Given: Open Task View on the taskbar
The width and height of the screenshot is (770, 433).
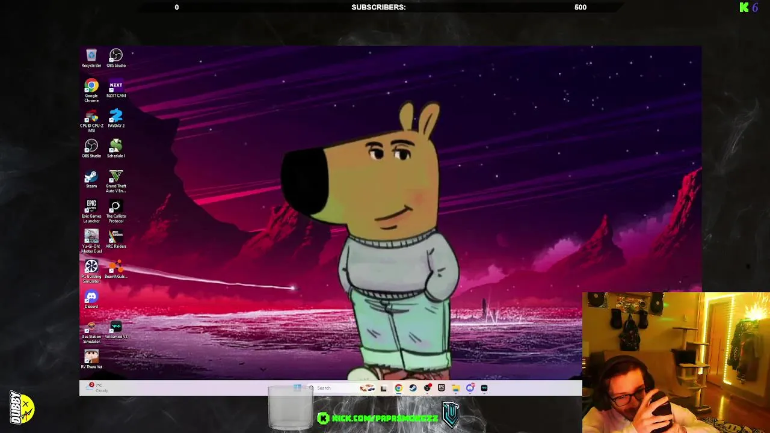Looking at the screenshot, I should click(x=384, y=388).
